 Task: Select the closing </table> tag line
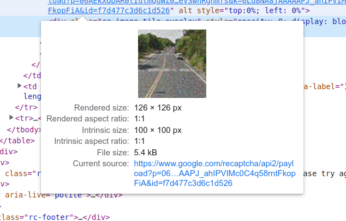[17, 141]
